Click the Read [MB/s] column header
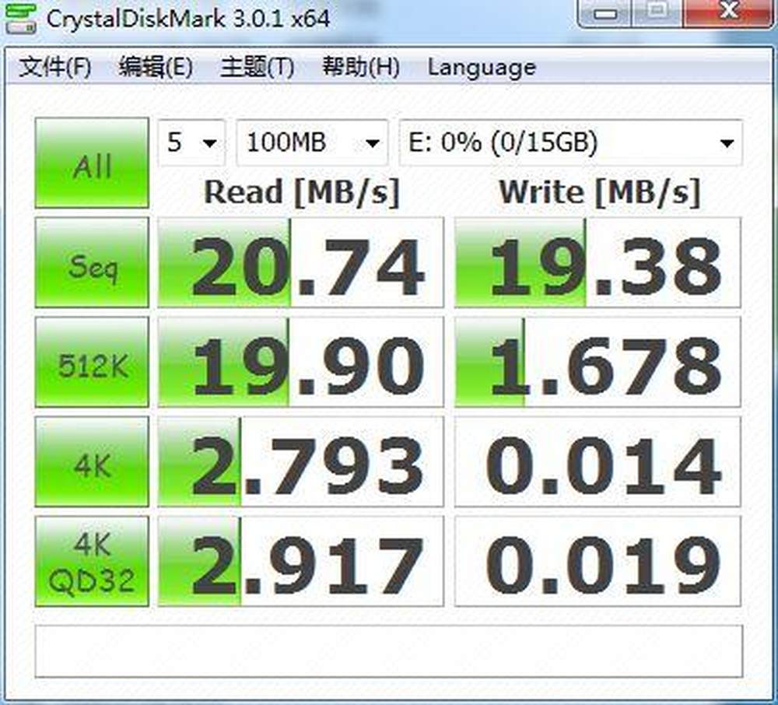The height and width of the screenshot is (705, 778). [302, 192]
